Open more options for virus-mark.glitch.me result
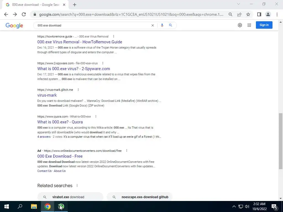The height and width of the screenshot is (212, 283). click(x=78, y=90)
